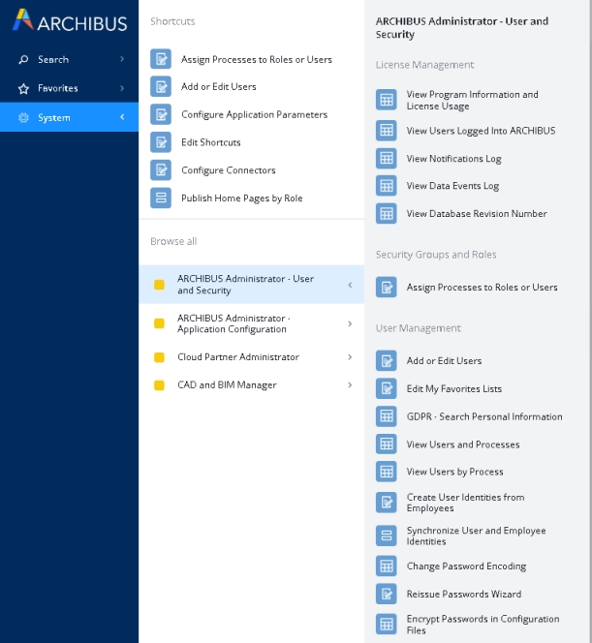This screenshot has width=592, height=643.
Task: Click the Encrypt Passwords in Configuration Files icon
Action: [387, 625]
